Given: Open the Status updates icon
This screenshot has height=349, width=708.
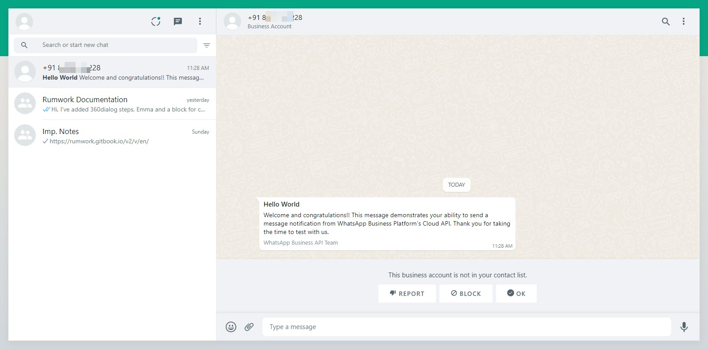Looking at the screenshot, I should point(156,21).
